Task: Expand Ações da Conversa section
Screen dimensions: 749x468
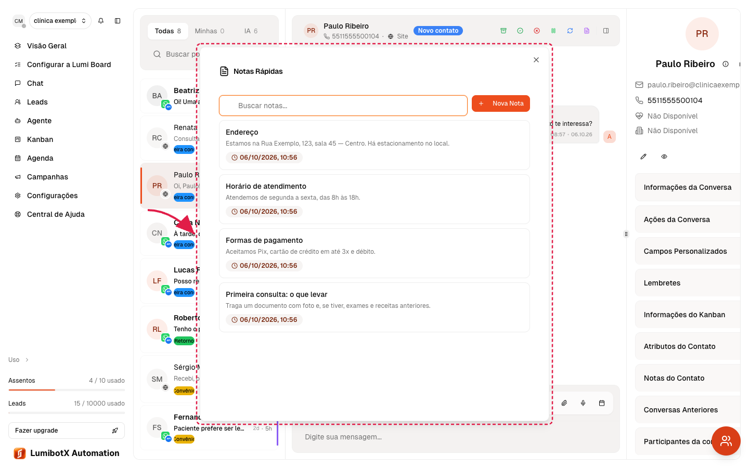Action: 688,219
